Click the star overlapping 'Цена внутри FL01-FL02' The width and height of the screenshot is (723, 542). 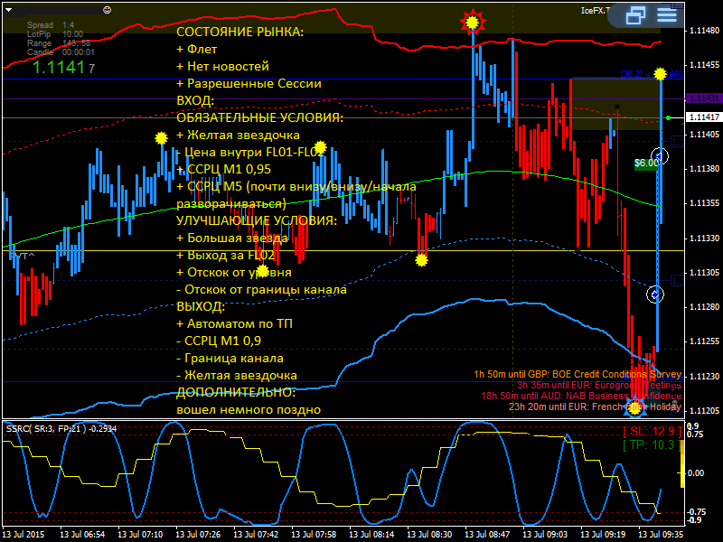click(320, 147)
